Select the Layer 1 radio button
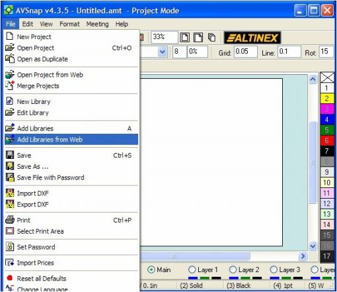 click(192, 269)
